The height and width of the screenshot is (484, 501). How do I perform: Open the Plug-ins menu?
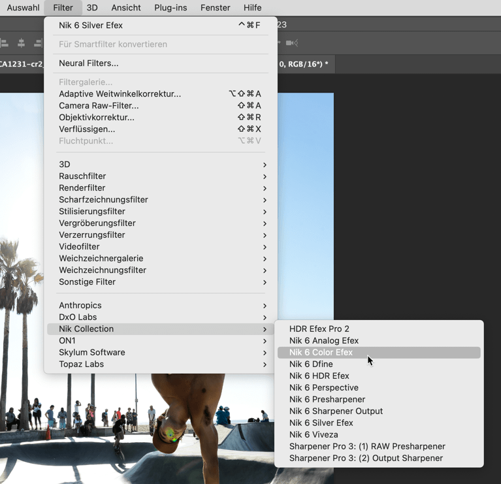170,8
